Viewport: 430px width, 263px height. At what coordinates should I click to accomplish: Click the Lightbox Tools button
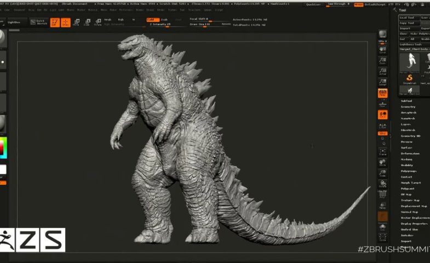click(414, 44)
